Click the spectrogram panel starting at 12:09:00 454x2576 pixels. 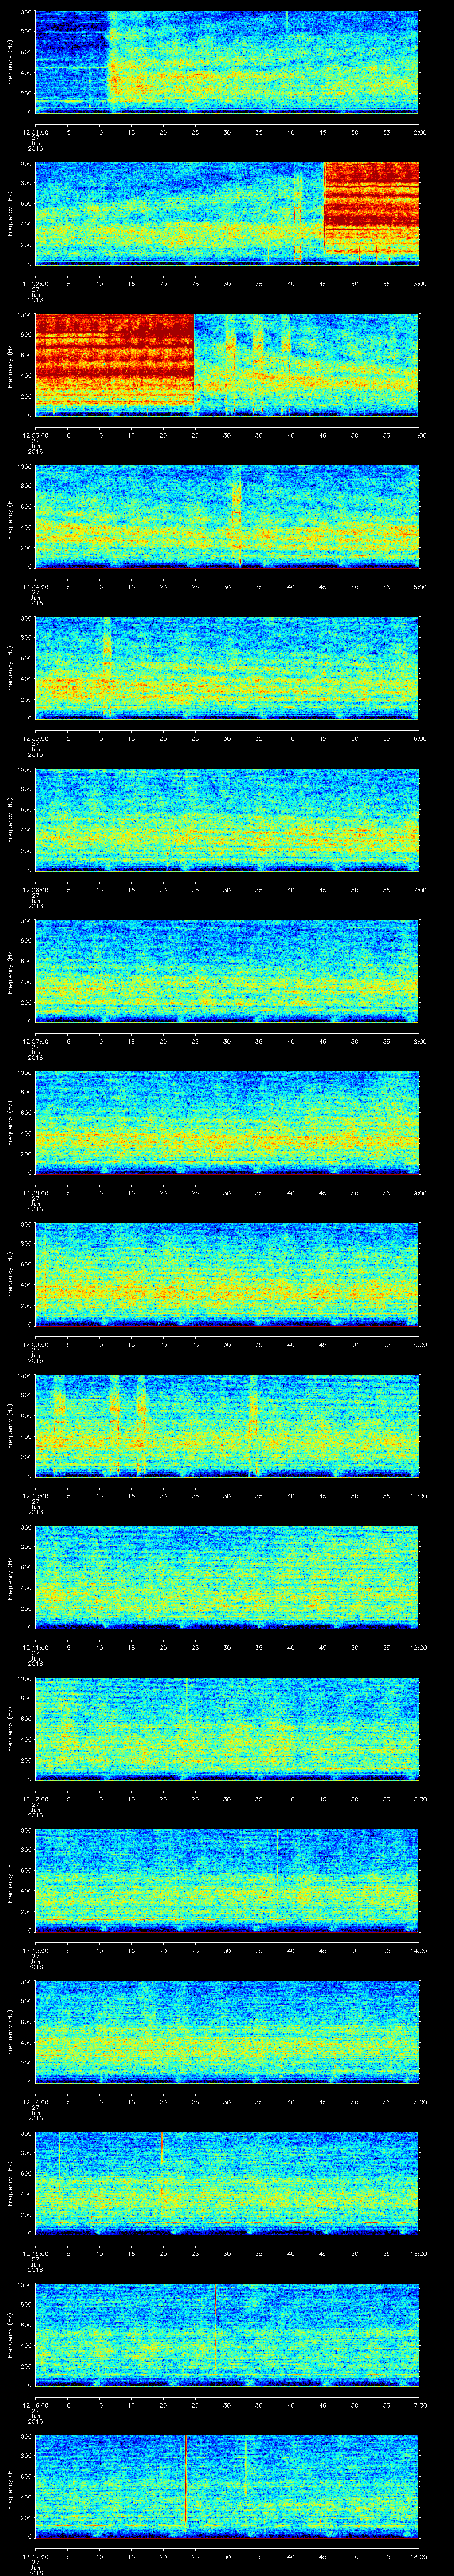point(227,1274)
